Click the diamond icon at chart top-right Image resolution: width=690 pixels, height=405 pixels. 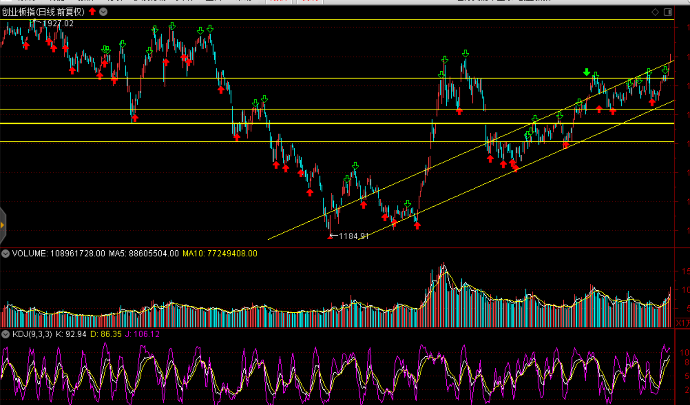point(655,12)
